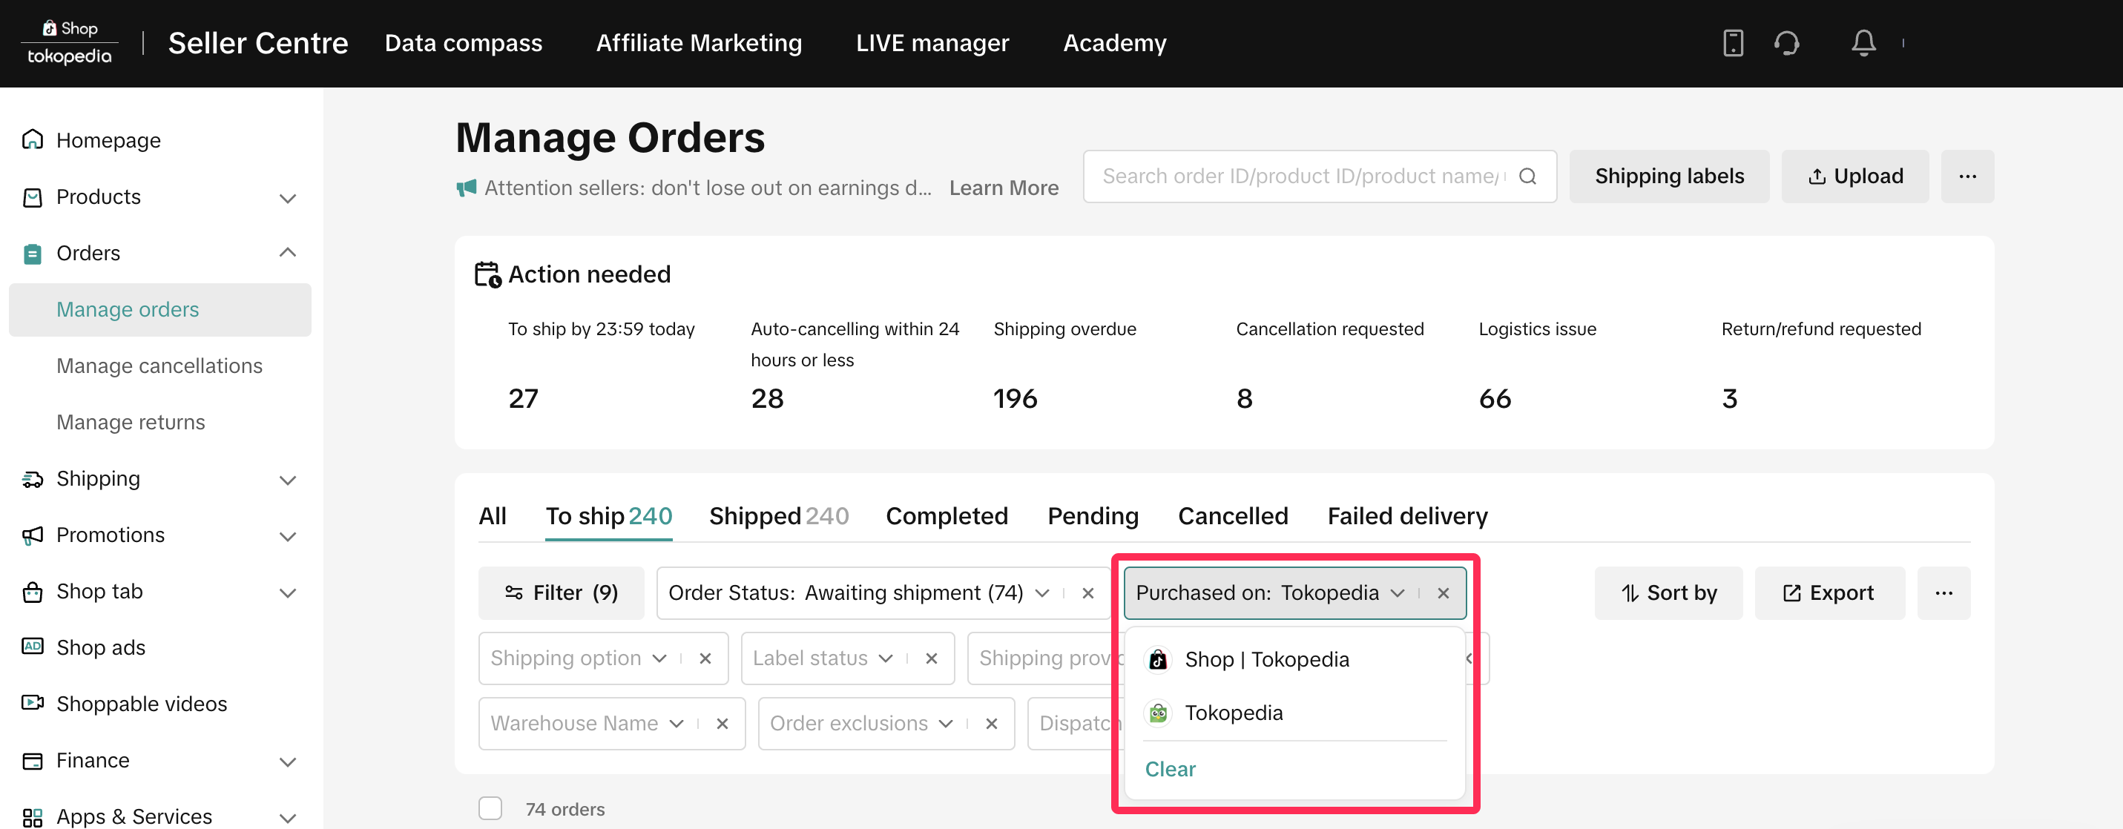Switch to the Shipped tab
Screen dimensions: 2123x829
point(778,517)
